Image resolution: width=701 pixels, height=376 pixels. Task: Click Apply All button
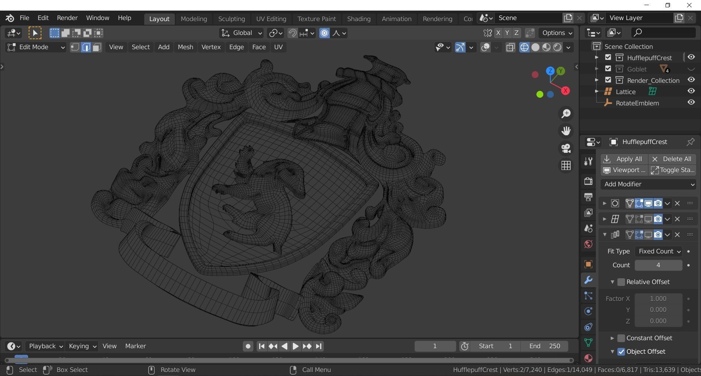[x=624, y=159]
